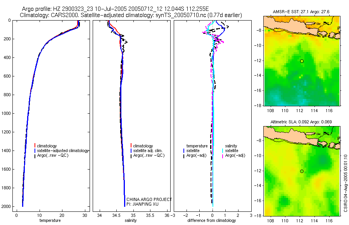Image resolution: width=349 pixels, height=225 pixels.
Task: Click the 'difference from climatology' axis label
Action: (x=211, y=220)
